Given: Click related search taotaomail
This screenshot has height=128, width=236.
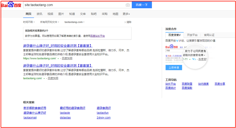Looking at the screenshot, I should point(30,117).
